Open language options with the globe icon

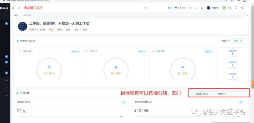242,8
